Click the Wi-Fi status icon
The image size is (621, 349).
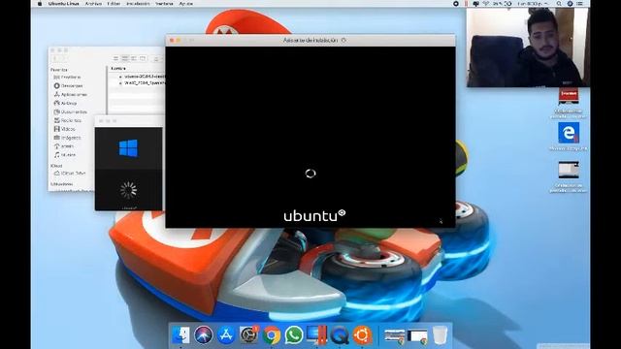[x=485, y=4]
